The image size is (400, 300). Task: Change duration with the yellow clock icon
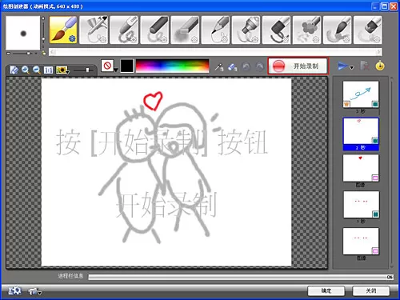[380, 66]
